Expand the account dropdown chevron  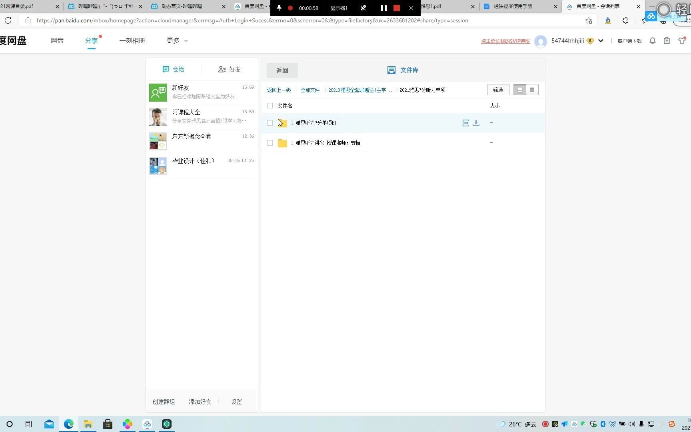point(601,41)
